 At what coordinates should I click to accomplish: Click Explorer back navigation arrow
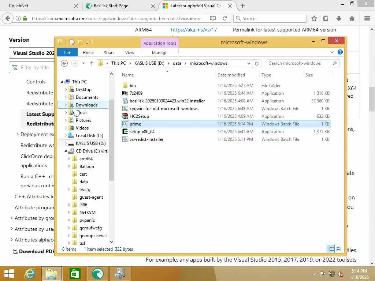(x=64, y=63)
